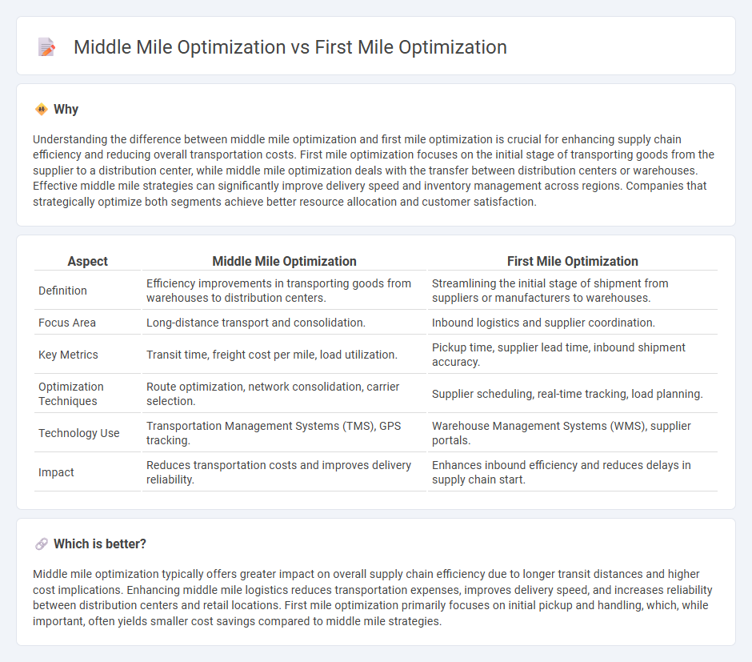Click the Aspect column header
752x662 pixels.
(88, 262)
